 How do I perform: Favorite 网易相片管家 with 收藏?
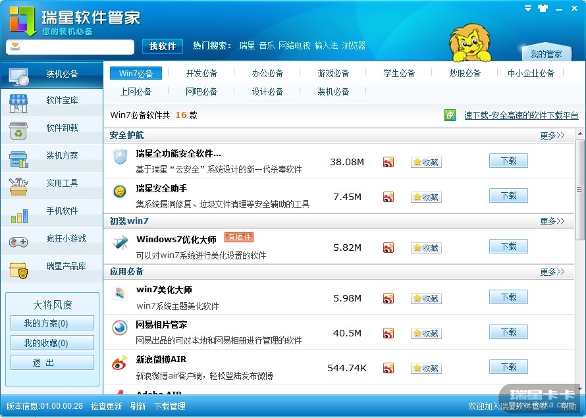click(x=426, y=333)
